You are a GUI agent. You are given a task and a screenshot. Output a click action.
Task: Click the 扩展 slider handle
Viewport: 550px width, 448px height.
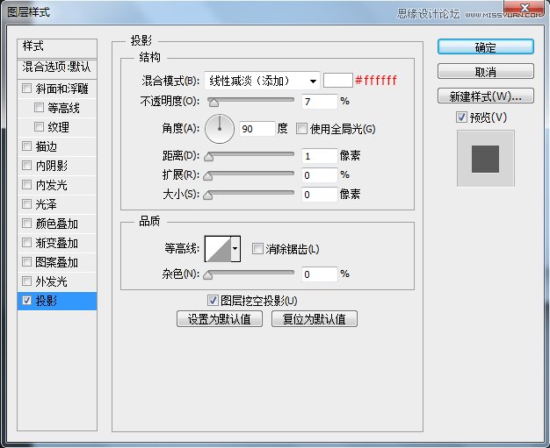point(208,175)
